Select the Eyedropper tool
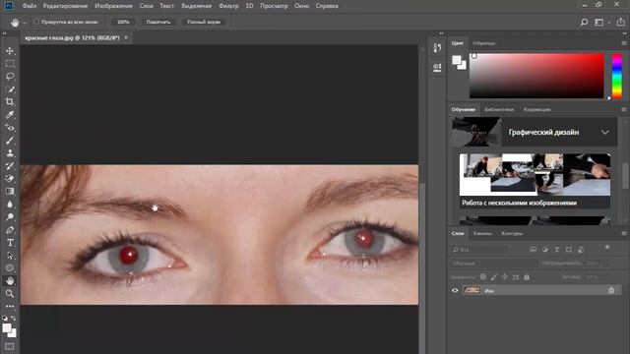 10,115
